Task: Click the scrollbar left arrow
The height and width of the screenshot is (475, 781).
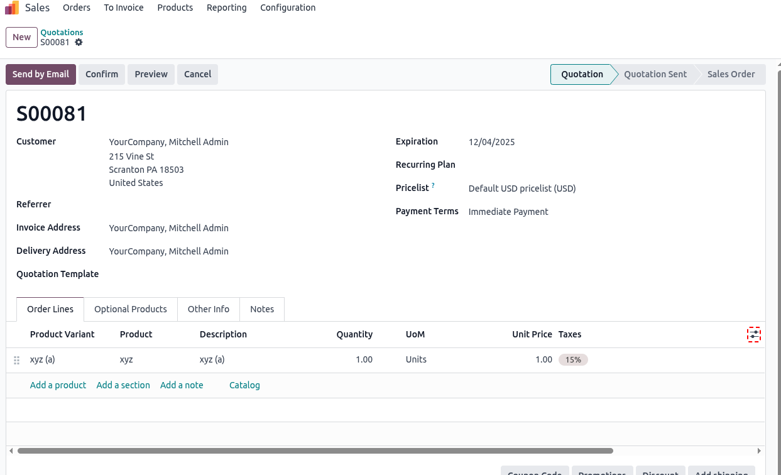Action: coord(11,450)
